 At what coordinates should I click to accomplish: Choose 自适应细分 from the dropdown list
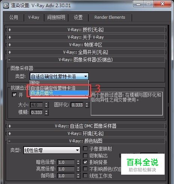point(59,93)
